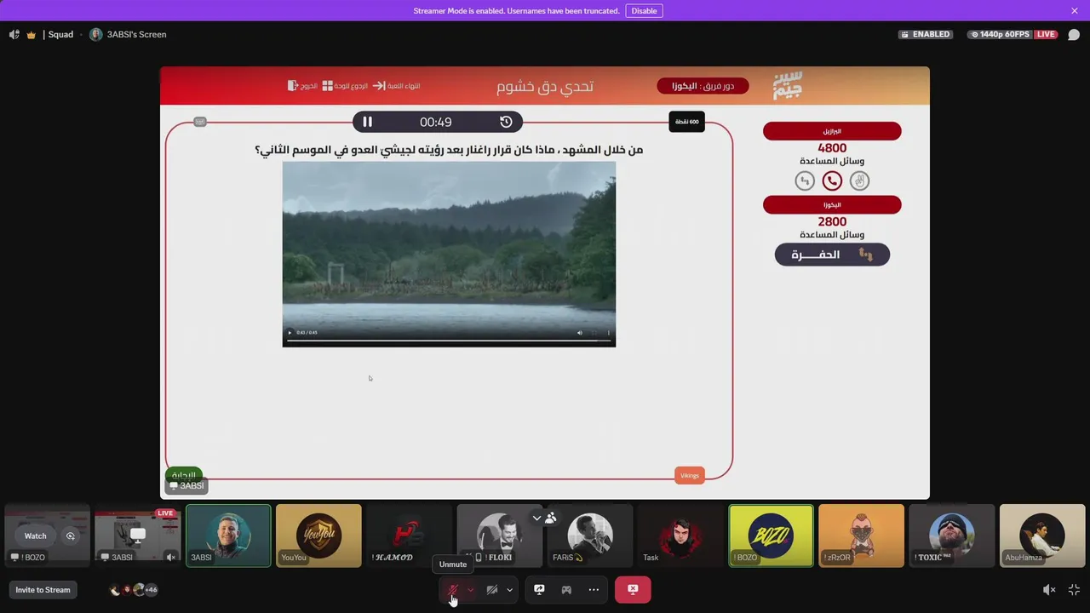The width and height of the screenshot is (1090, 613).
Task: Use the two-fingers lifeline icon
Action: click(859, 180)
